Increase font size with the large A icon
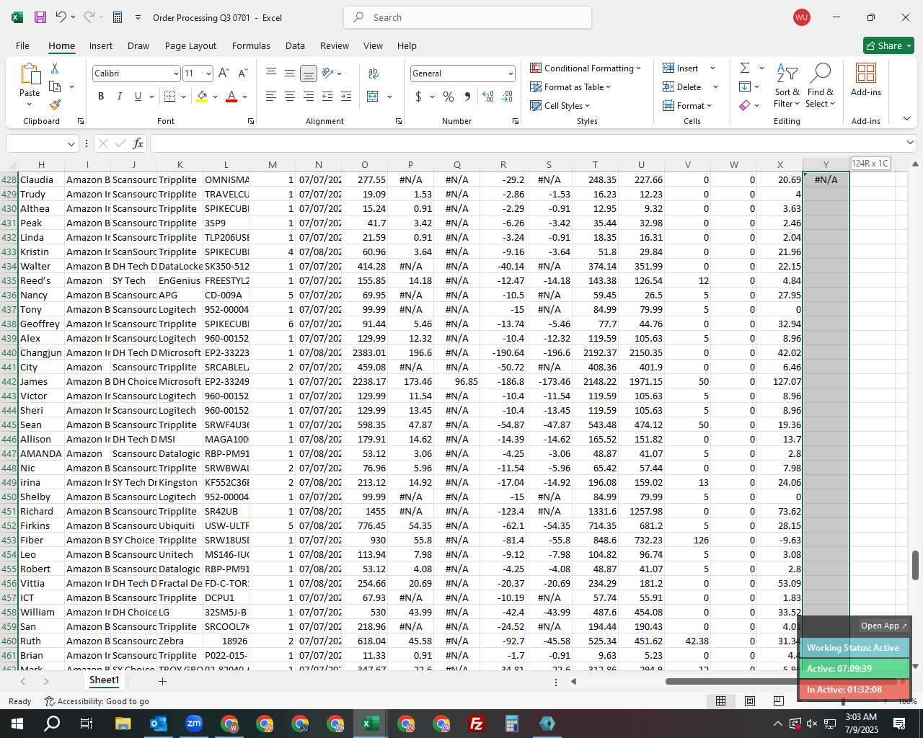Screen dimensions: 923x738 click(224, 74)
